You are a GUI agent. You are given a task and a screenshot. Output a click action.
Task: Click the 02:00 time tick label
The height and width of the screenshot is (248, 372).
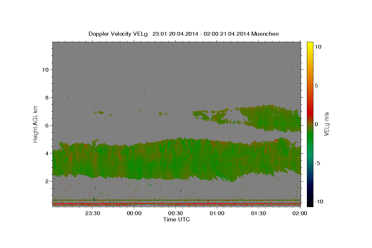pyautogui.click(x=299, y=213)
